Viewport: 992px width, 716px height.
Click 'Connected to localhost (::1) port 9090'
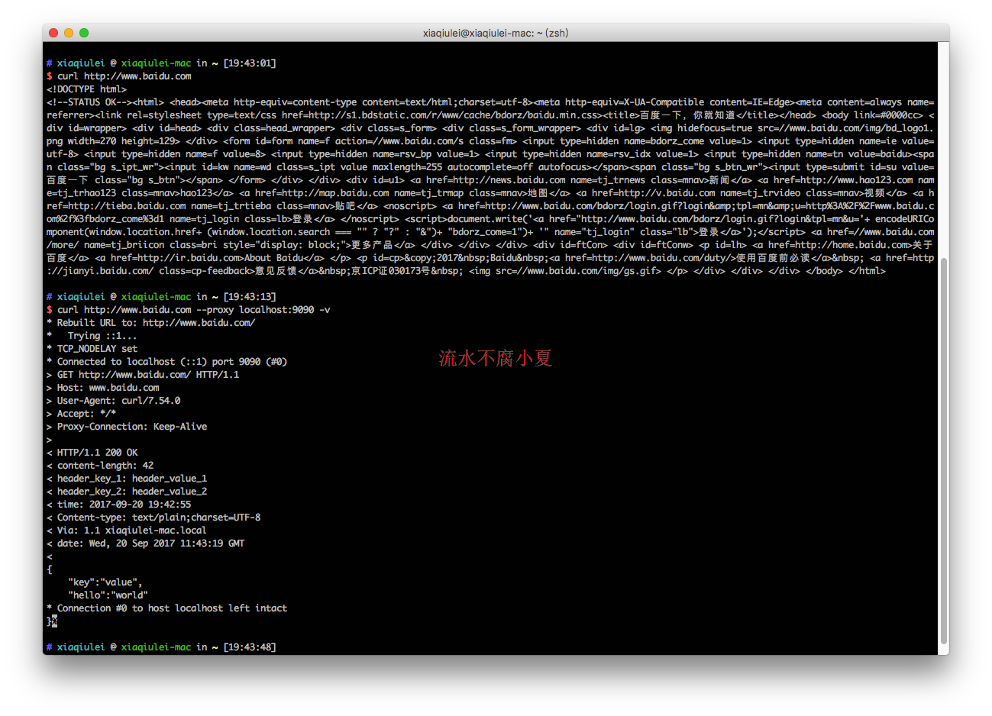[x=167, y=362]
